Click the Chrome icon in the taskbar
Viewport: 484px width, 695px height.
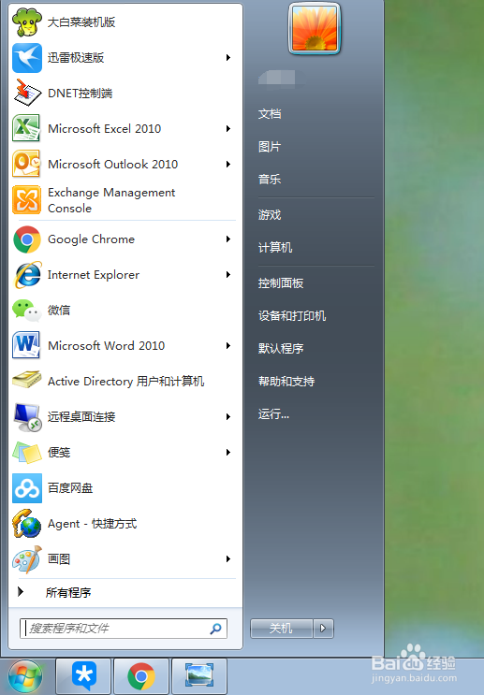[141, 676]
